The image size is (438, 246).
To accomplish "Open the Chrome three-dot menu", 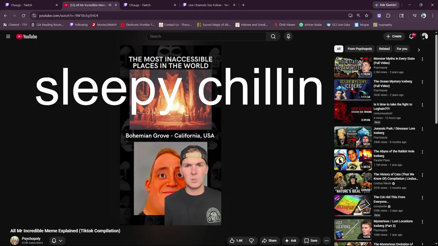I will pyautogui.click(x=433, y=15).
